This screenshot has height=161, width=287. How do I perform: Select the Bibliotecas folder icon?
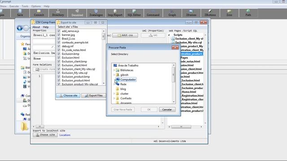[117, 70]
